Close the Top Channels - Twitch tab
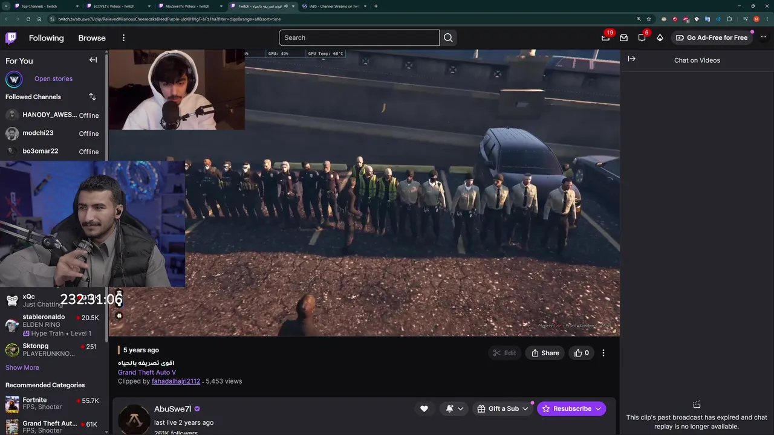The height and width of the screenshot is (435, 774). 77,6
